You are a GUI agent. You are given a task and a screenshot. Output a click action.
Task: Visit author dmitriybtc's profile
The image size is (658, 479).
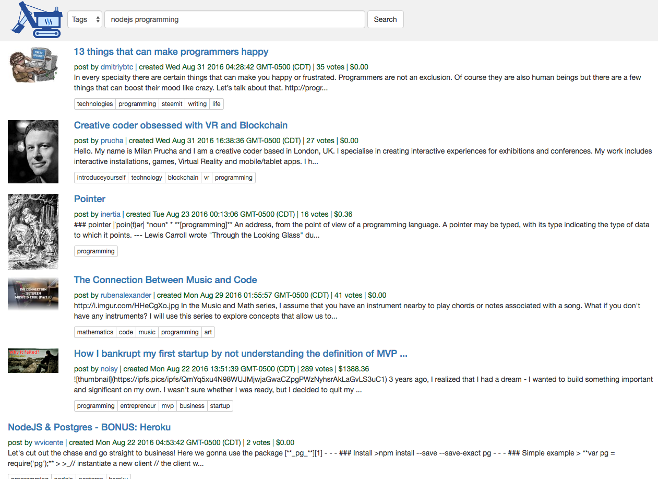pos(117,67)
